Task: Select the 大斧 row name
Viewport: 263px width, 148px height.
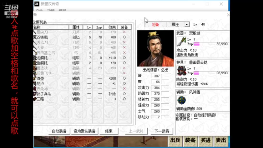Action: point(40,47)
